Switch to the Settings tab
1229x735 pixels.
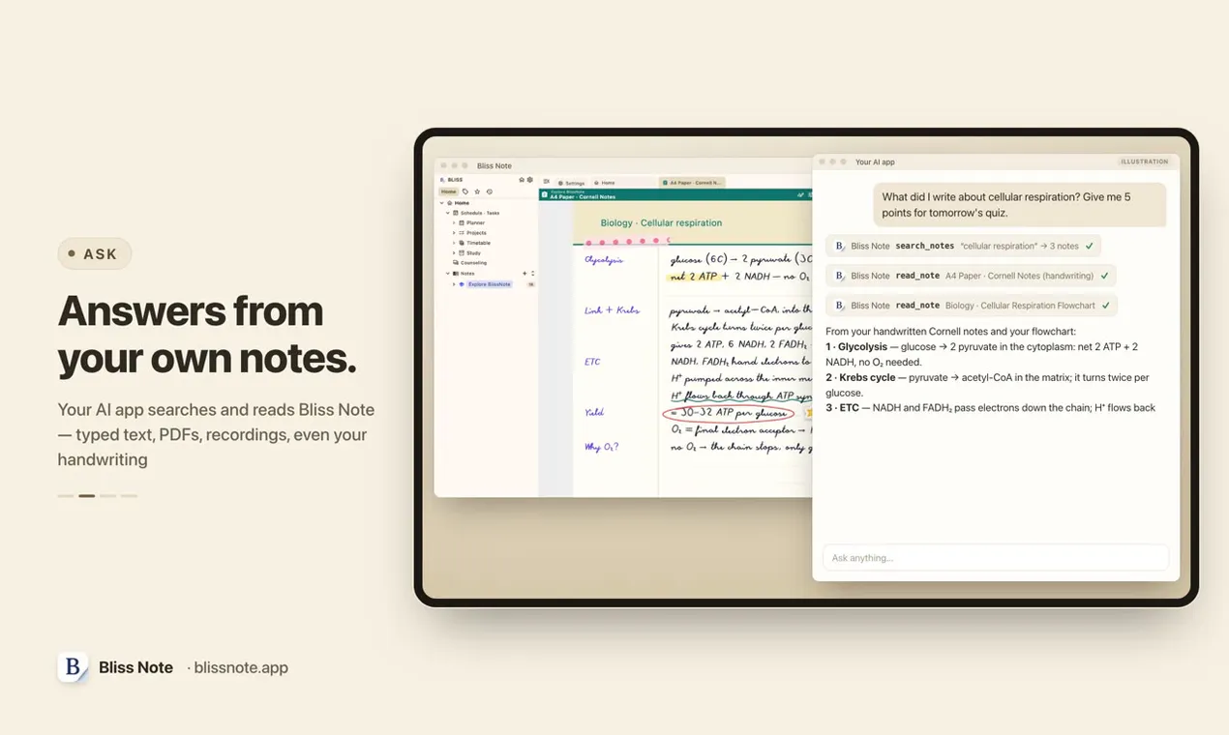(x=571, y=183)
